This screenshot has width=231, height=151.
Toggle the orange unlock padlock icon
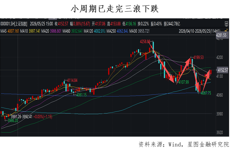(226, 31)
